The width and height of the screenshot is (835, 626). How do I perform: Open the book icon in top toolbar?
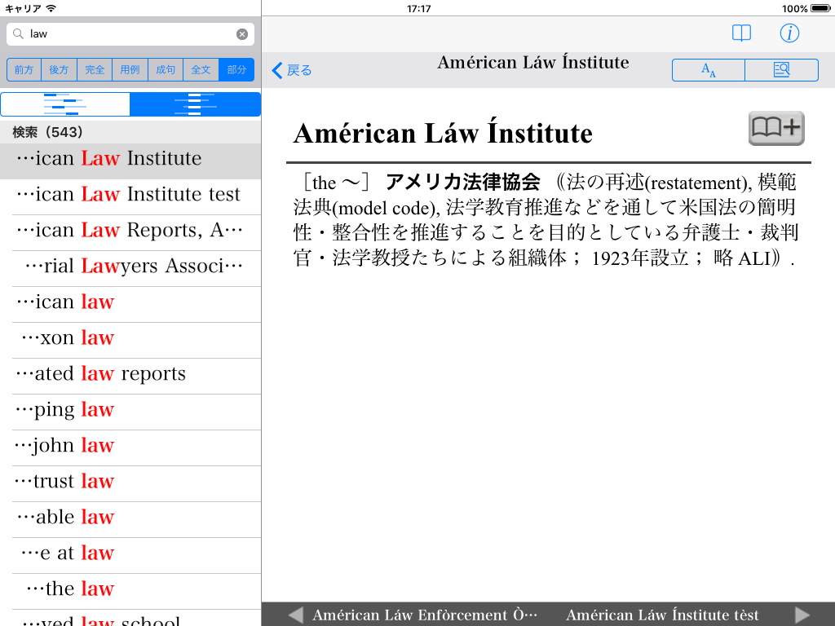740,33
